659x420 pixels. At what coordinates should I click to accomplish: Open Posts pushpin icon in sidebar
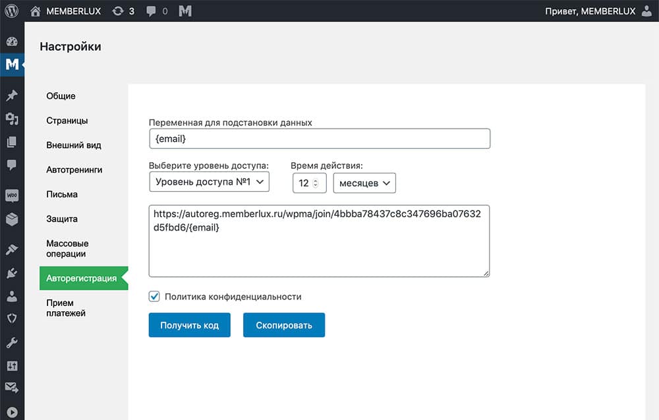(x=12, y=96)
